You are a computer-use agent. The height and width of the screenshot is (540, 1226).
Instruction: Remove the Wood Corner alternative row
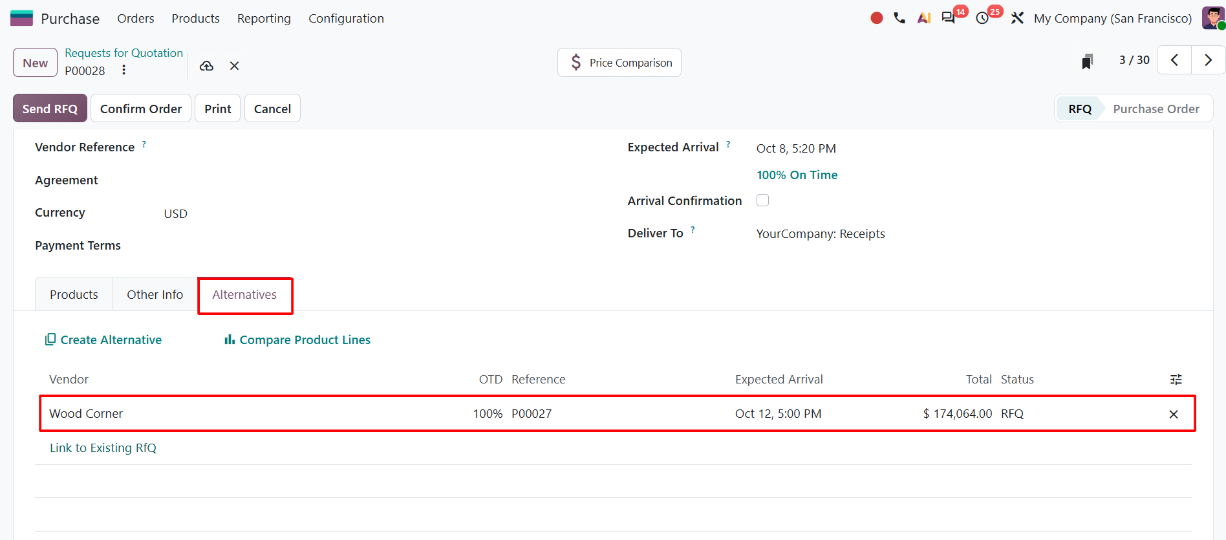coord(1174,415)
